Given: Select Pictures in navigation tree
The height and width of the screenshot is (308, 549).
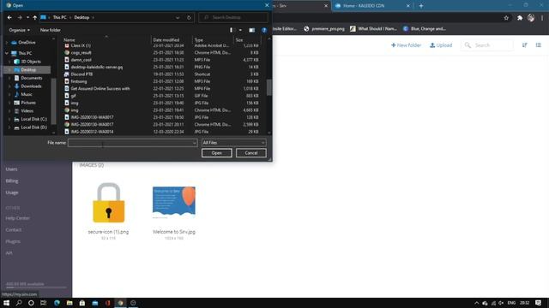Looking at the screenshot, I should [28, 103].
